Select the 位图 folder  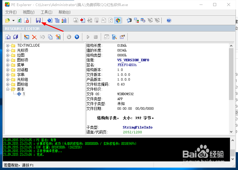point(21,55)
